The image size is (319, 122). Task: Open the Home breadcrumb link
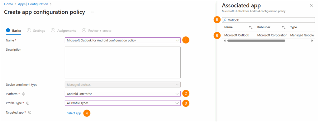[8, 4]
